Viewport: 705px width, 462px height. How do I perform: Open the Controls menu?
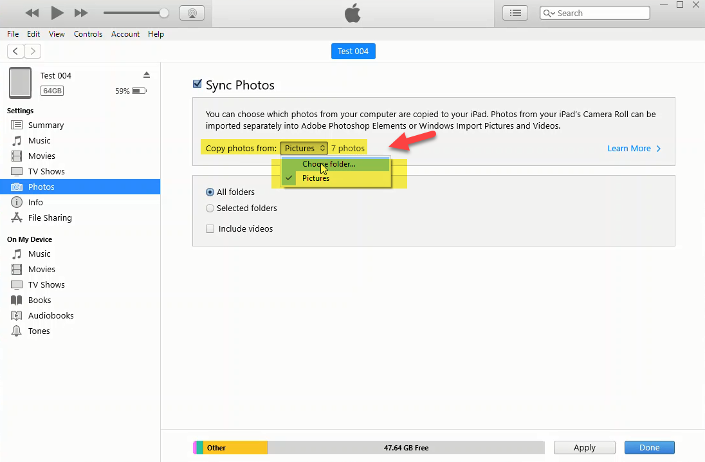pyautogui.click(x=88, y=34)
